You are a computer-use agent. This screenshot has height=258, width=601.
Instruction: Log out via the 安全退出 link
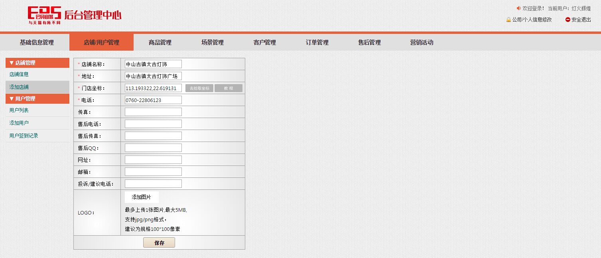tap(581, 20)
